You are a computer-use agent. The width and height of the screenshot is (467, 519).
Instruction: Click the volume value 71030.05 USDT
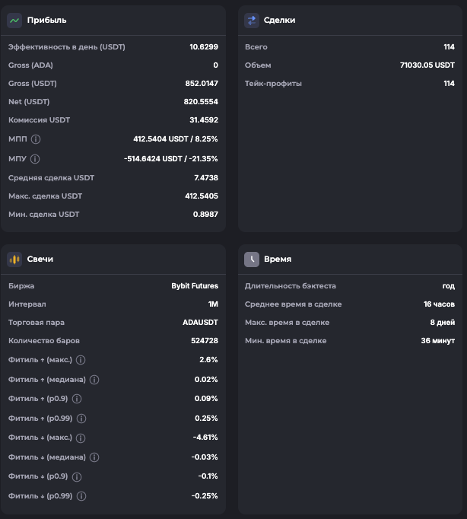[427, 65]
